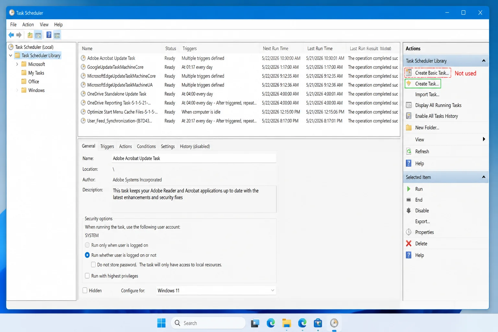498x332 pixels.
Task: Click the Properties icon in Selected Item
Action: point(409,232)
